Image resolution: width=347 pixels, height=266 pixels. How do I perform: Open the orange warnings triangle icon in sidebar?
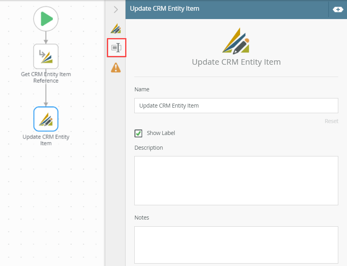(x=116, y=67)
